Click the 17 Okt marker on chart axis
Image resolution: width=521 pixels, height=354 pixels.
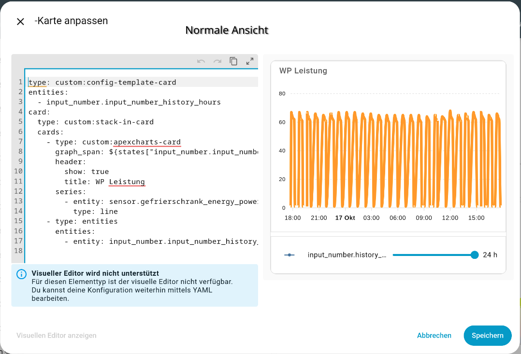(345, 218)
